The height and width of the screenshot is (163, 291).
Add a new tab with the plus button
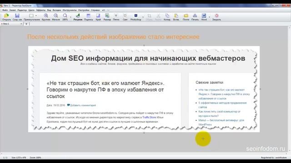pos(26,24)
